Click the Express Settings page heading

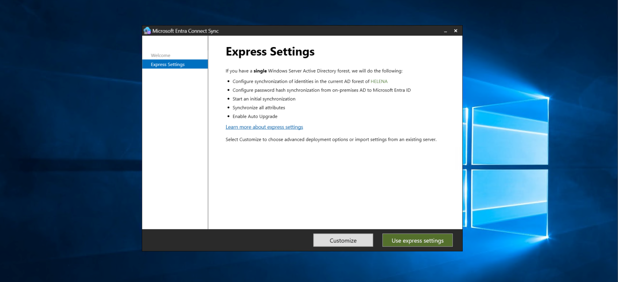click(x=270, y=52)
